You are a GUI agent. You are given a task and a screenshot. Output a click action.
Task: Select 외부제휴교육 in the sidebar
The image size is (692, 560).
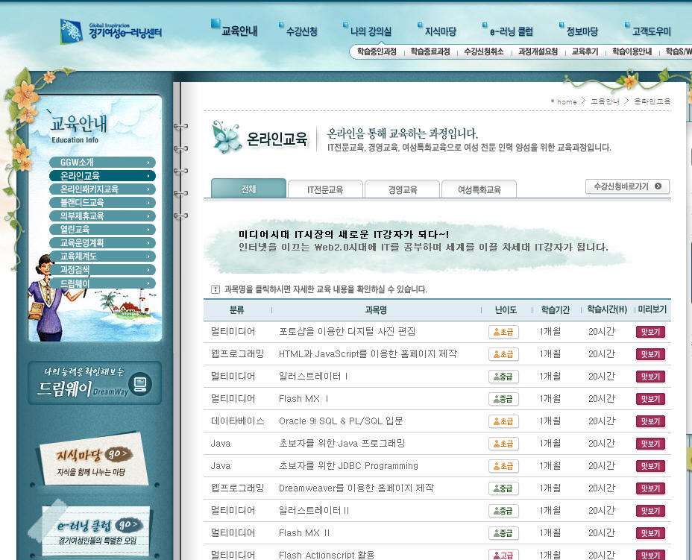(102, 215)
